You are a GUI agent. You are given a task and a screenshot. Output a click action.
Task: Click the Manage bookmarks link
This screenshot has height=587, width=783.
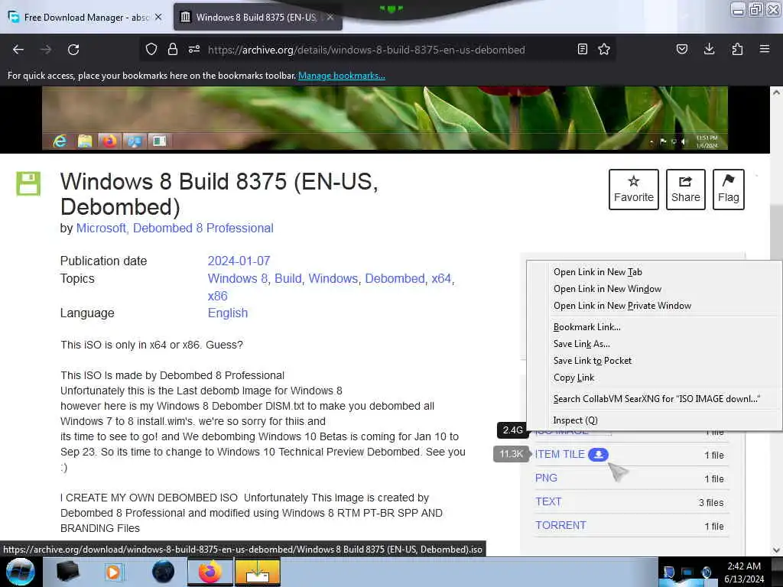(342, 76)
